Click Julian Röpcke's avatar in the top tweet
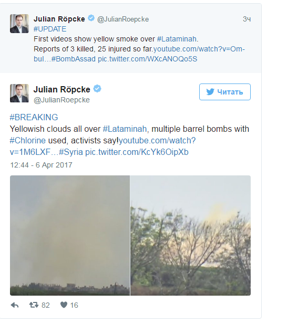Viewport: 308px width, 324px height. pos(19,24)
